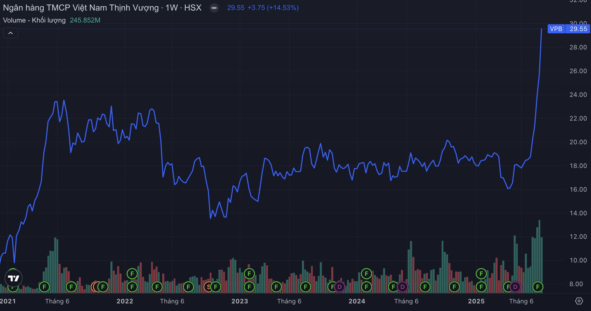
Task: Collapse the indicator legend with chevron
Action: tap(11, 33)
